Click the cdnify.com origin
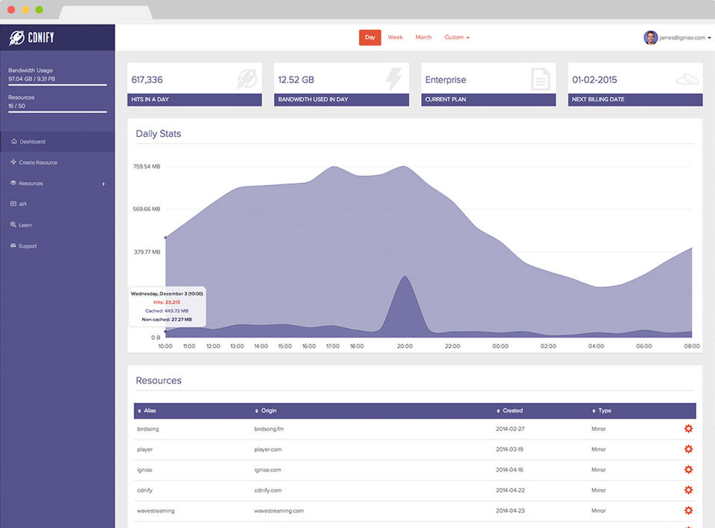 click(267, 490)
